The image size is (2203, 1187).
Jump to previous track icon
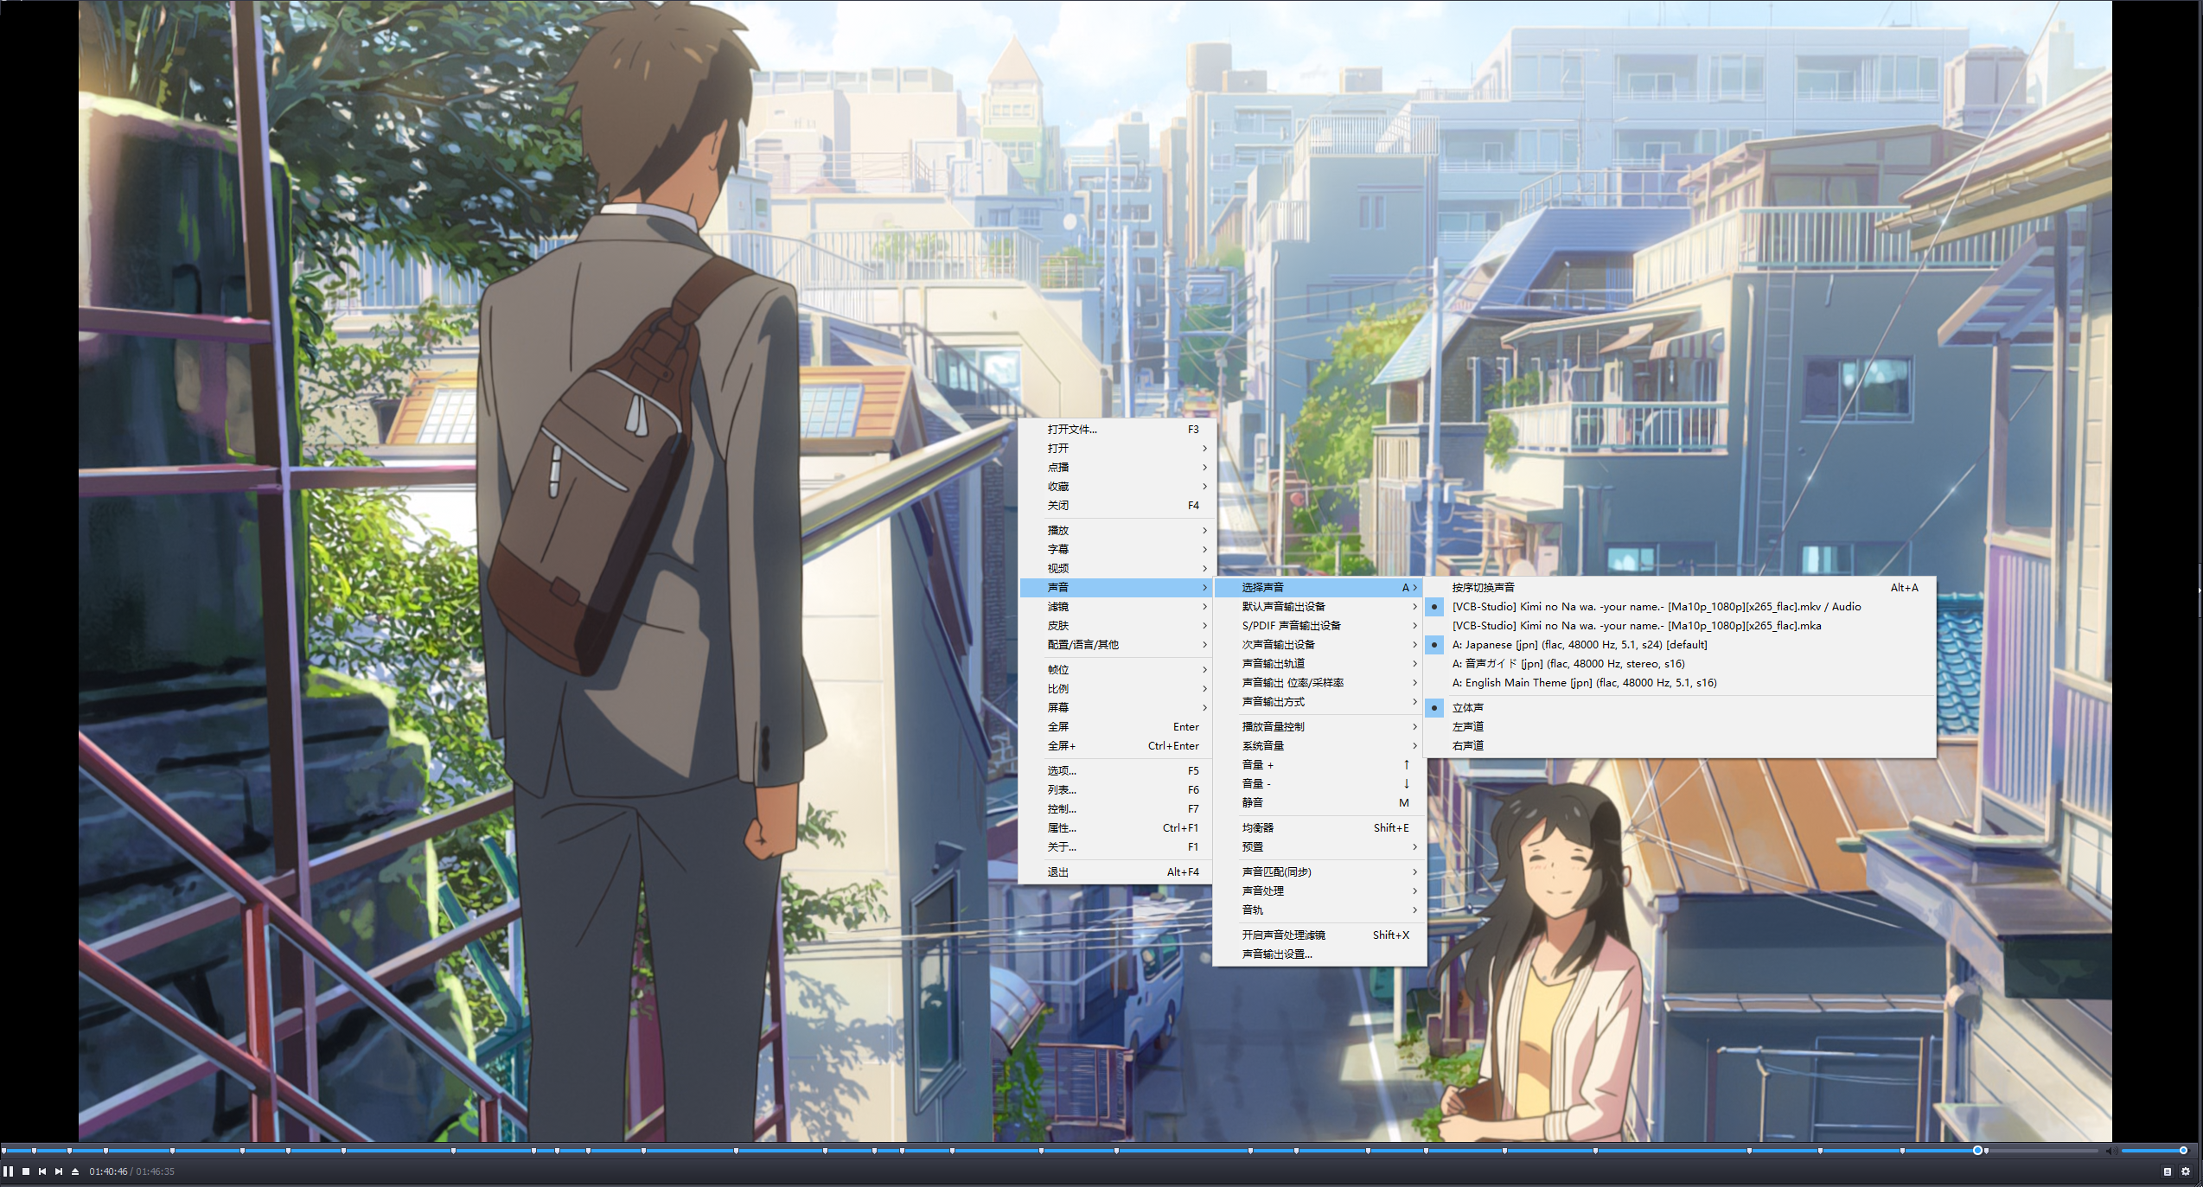pyautogui.click(x=42, y=1171)
